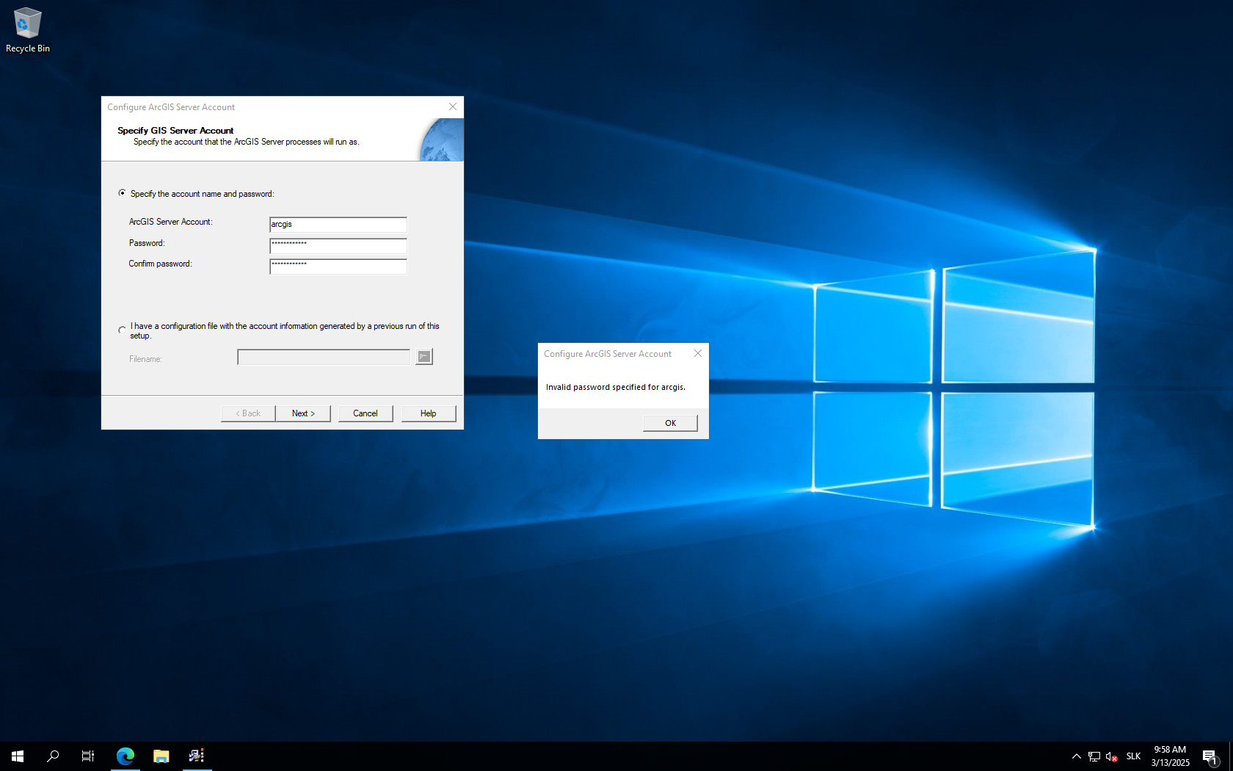Open File Explorer from taskbar

click(161, 756)
